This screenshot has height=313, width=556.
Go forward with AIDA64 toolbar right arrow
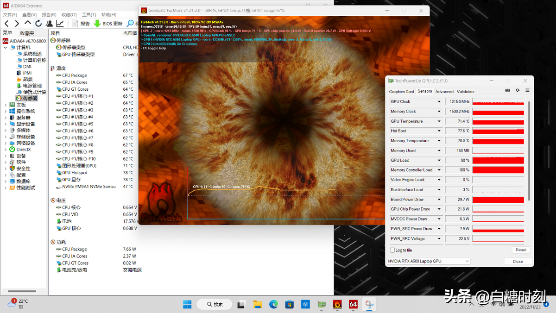17,23
